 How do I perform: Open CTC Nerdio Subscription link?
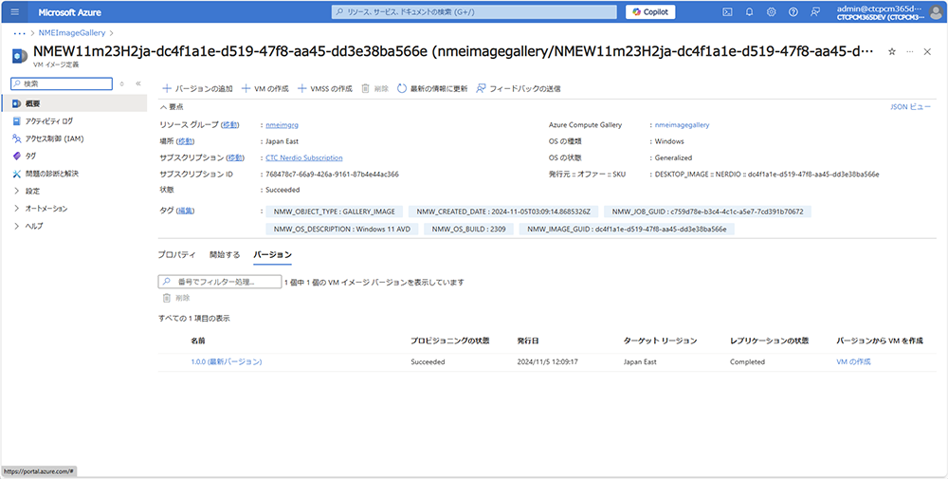(304, 157)
